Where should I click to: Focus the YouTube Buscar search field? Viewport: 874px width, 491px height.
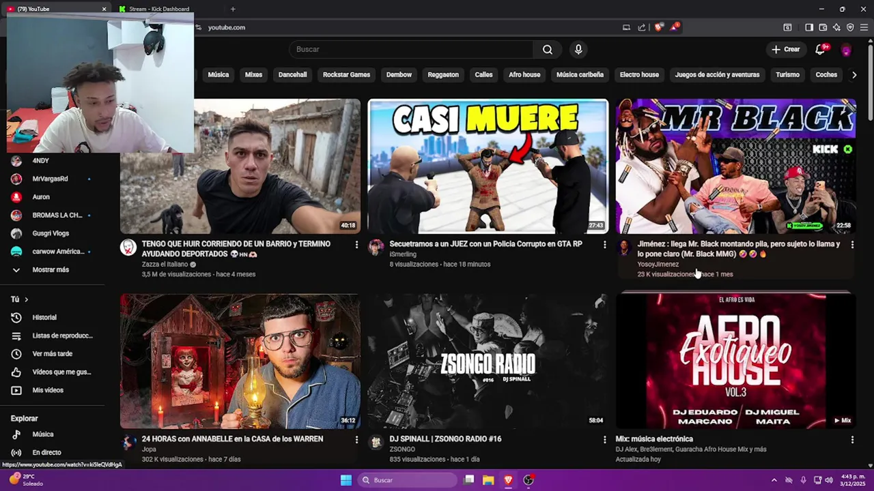click(411, 49)
